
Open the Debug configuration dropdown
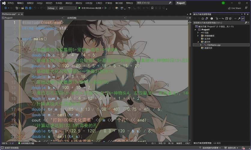pyautogui.click(x=52, y=8)
